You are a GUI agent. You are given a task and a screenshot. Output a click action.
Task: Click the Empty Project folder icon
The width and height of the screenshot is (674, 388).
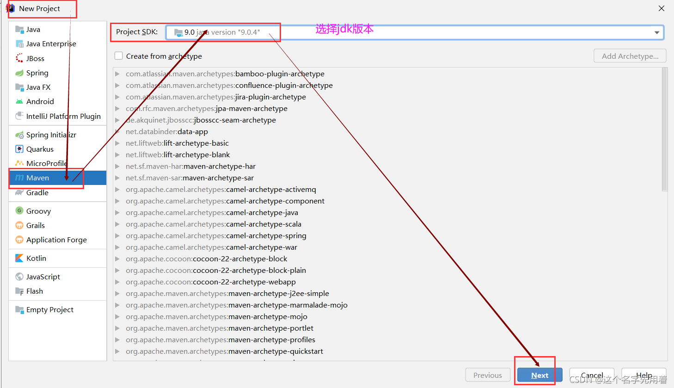(19, 309)
